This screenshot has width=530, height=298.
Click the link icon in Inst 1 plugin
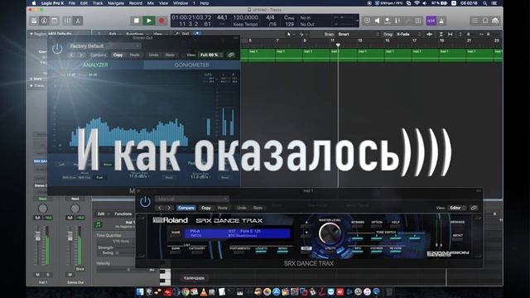click(474, 208)
